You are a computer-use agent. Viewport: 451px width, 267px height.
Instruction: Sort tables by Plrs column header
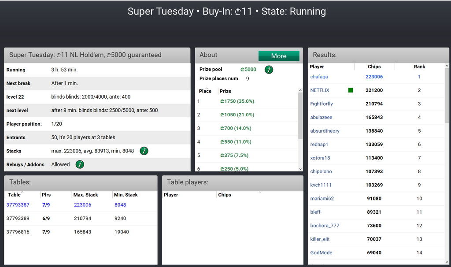click(x=46, y=195)
